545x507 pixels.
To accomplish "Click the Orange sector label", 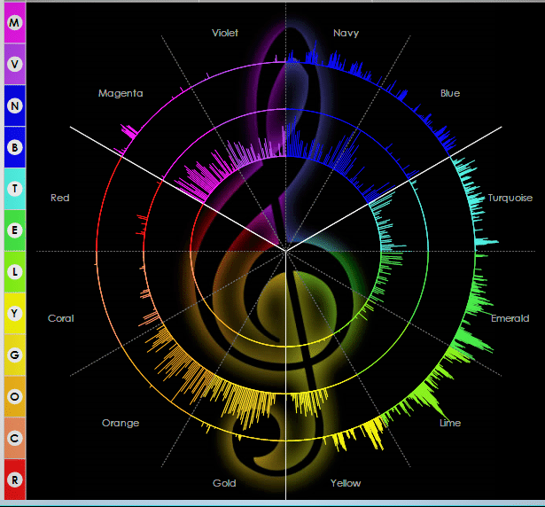I will 121,423.
